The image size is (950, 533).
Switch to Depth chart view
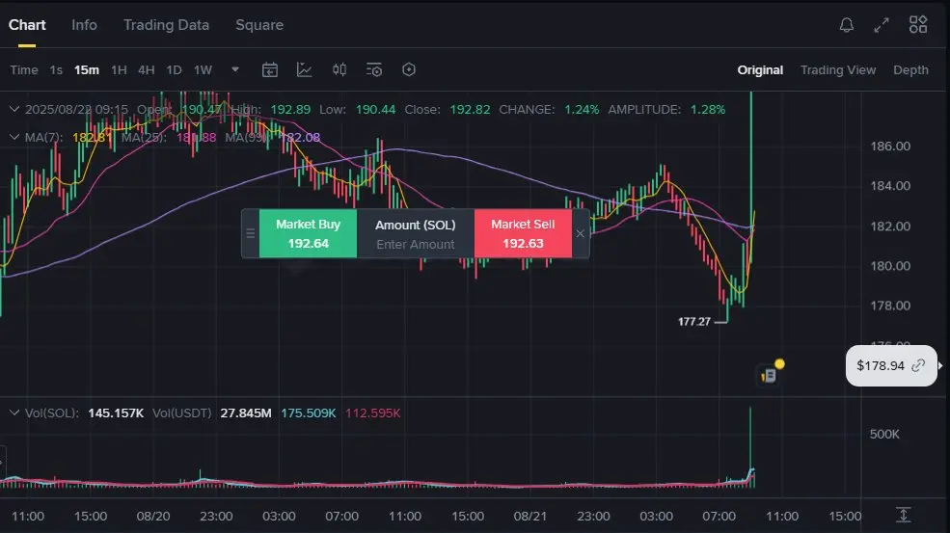[910, 69]
